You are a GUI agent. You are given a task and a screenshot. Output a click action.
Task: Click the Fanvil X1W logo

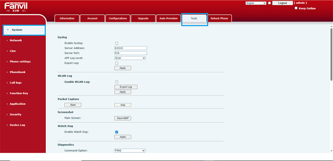tap(16, 7)
